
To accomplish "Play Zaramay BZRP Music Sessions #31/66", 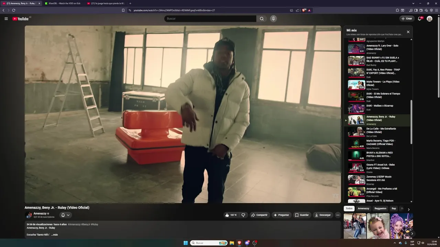I will pos(377,180).
